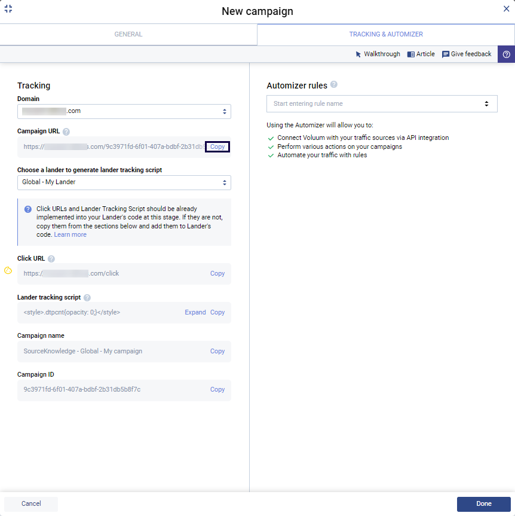
Task: Copy the Campaign ID value
Action: [217, 390]
